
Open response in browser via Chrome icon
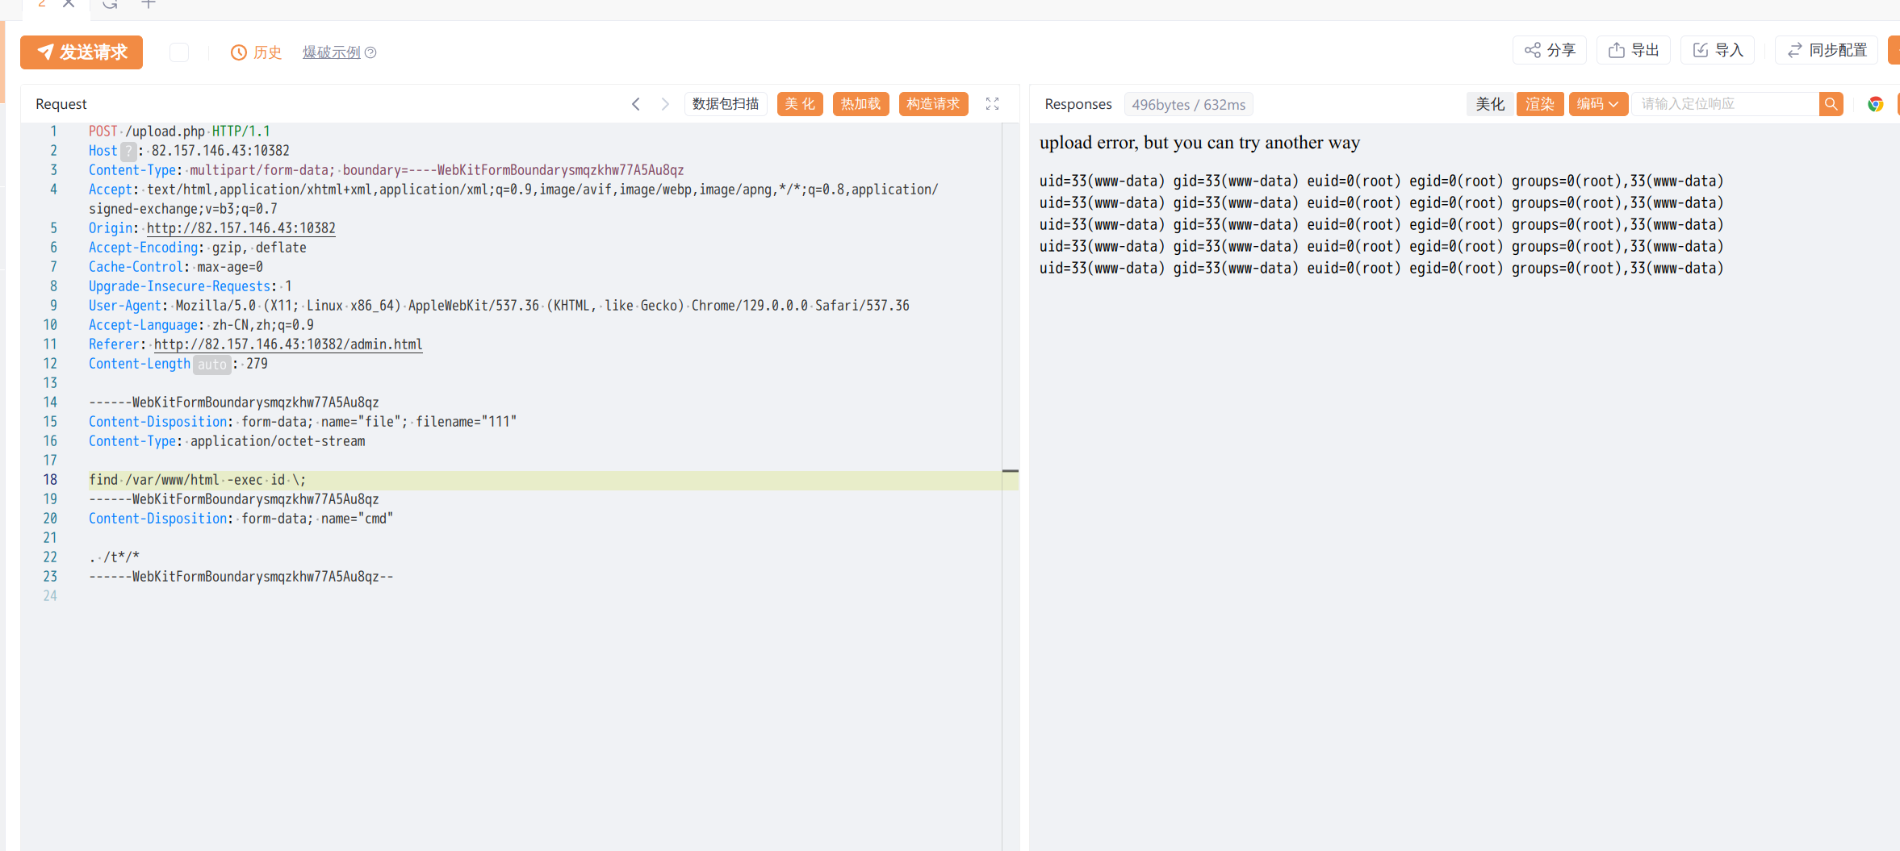pyautogui.click(x=1875, y=104)
